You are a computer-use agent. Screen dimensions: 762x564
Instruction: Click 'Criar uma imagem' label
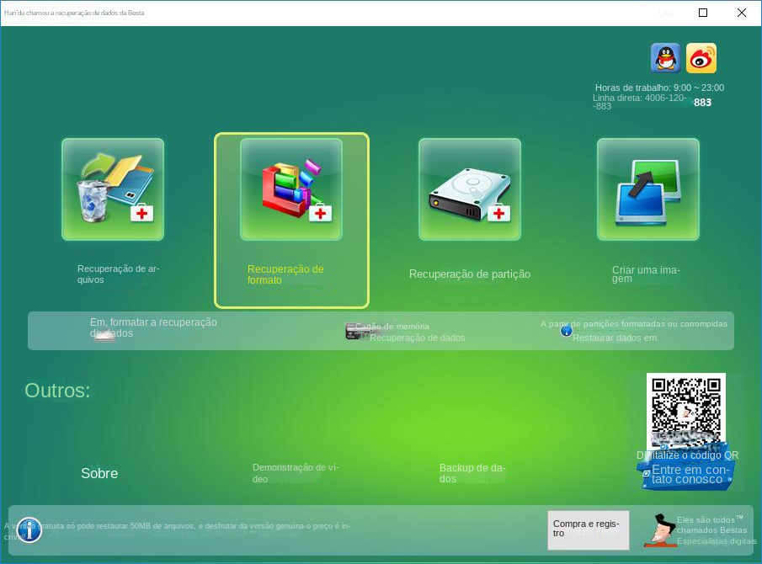click(646, 274)
